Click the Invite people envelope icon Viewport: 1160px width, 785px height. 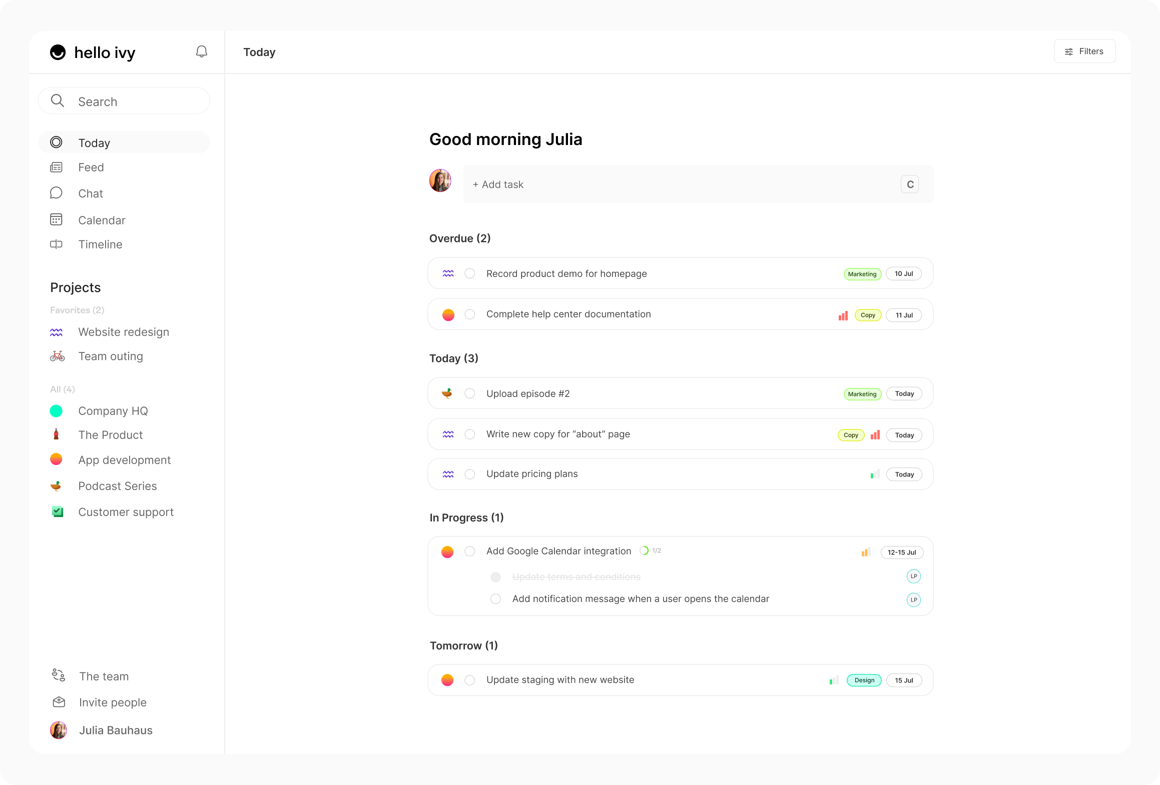click(59, 702)
